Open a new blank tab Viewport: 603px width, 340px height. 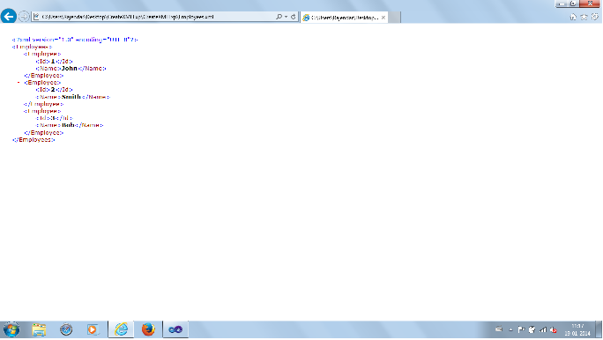394,18
